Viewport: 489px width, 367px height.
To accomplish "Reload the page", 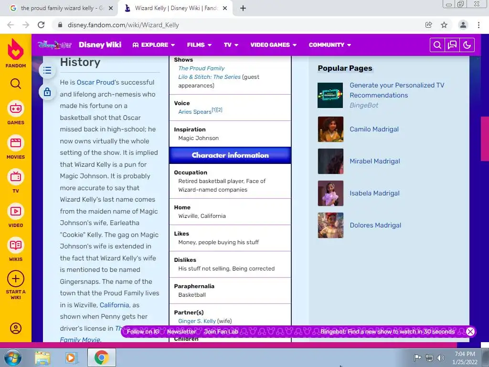I will tap(41, 25).
